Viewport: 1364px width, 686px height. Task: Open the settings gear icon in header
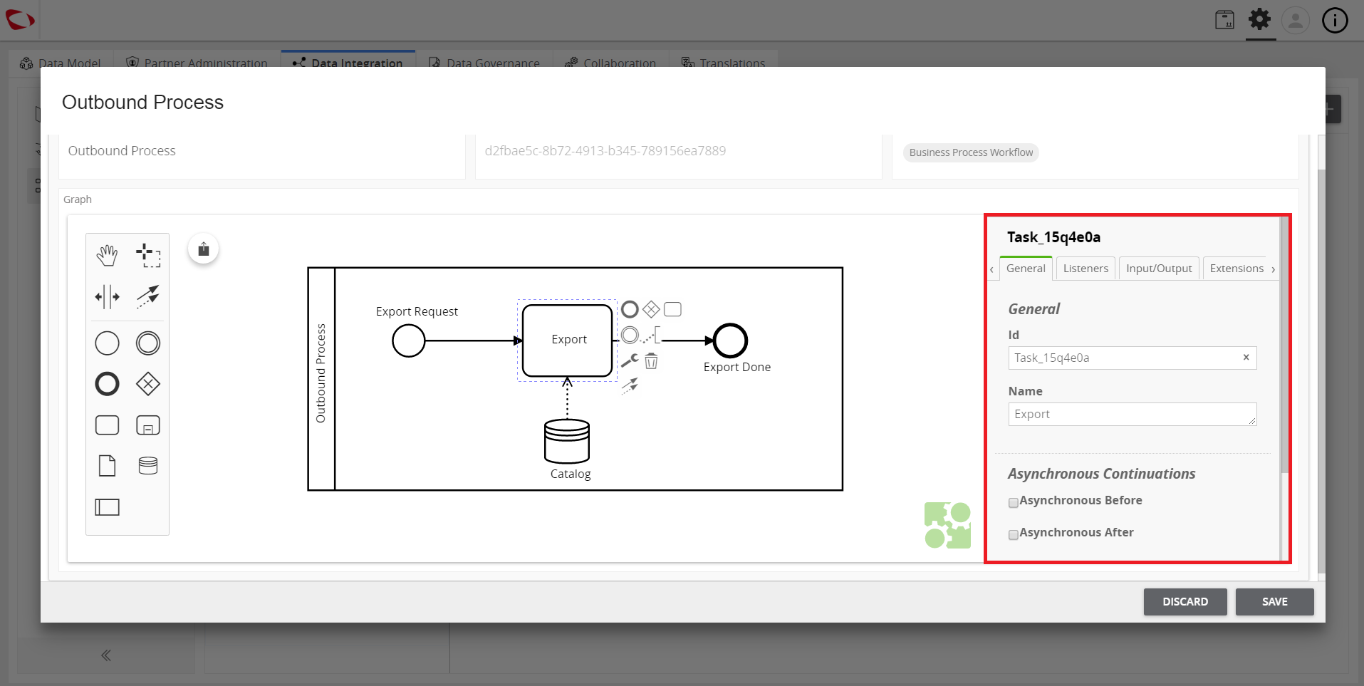(x=1260, y=19)
